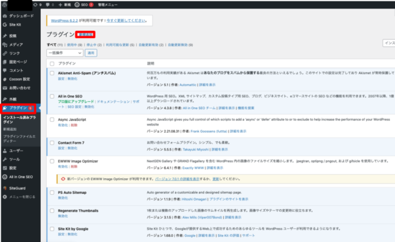This screenshot has height=242, width=395.
Task: Click 削除 under Async JavaScript
Action: coord(74,125)
